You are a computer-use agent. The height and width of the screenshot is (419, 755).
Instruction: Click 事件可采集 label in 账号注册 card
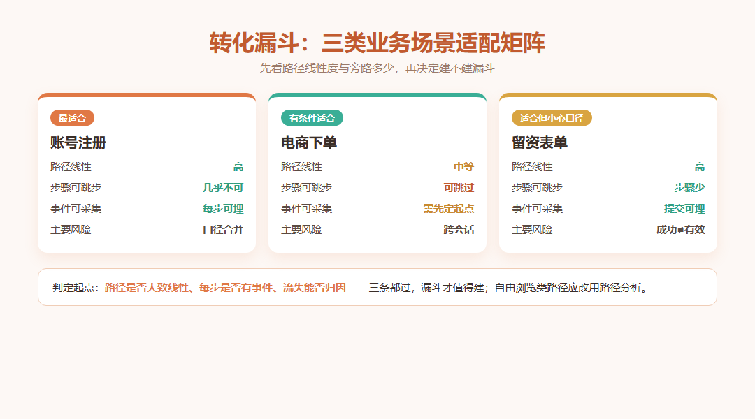click(76, 209)
